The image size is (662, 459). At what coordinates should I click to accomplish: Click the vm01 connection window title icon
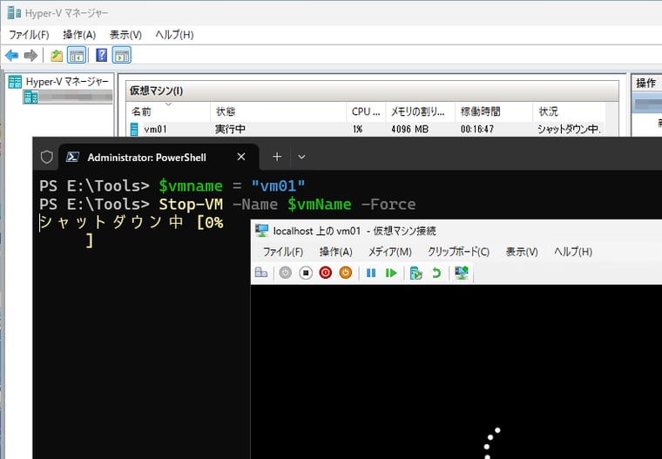(x=262, y=231)
